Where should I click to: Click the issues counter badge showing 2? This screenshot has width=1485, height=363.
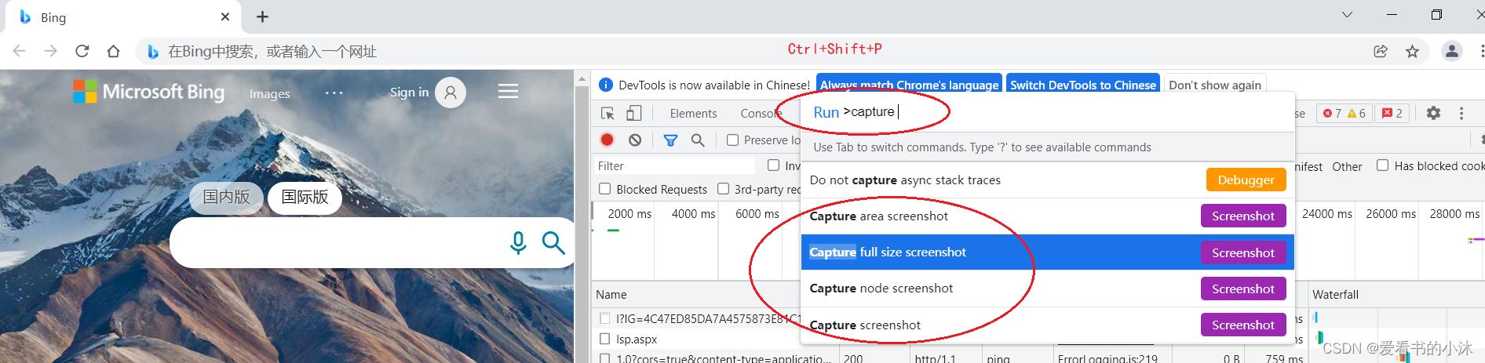point(1392,113)
